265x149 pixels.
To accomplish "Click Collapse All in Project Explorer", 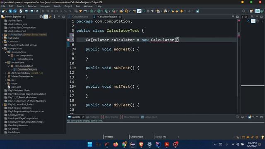I will pos(41,17).
